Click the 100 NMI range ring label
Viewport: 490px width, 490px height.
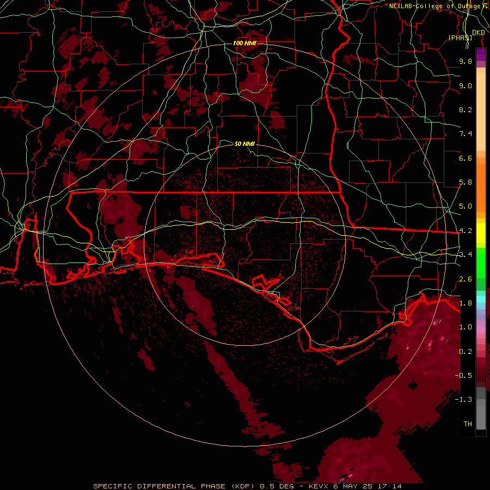pyautogui.click(x=244, y=43)
